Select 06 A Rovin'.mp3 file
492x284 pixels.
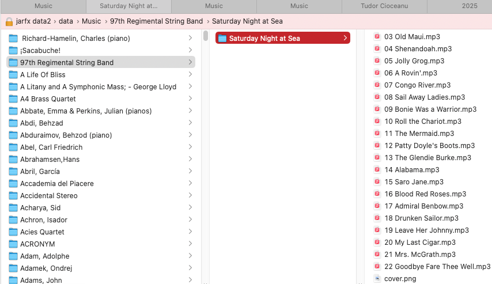(410, 73)
